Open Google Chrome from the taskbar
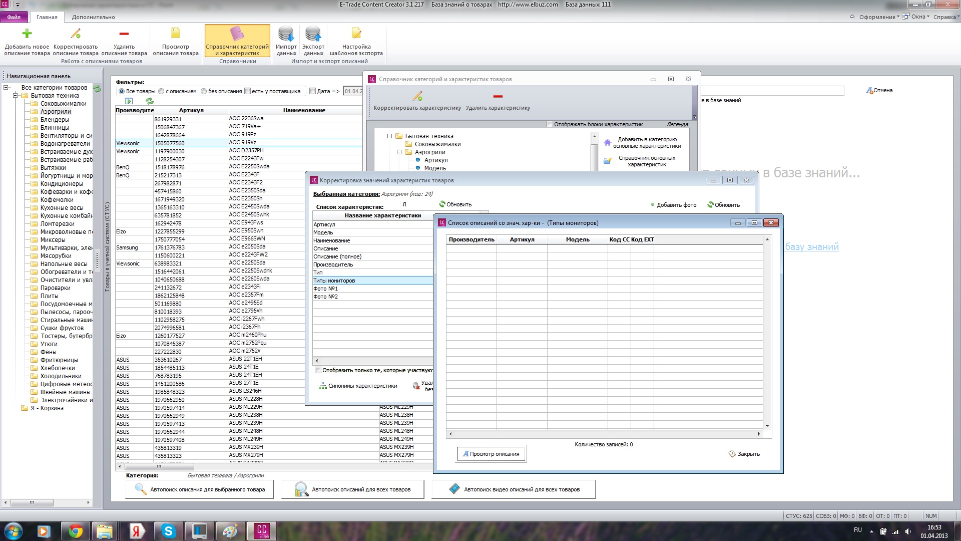 tap(76, 531)
